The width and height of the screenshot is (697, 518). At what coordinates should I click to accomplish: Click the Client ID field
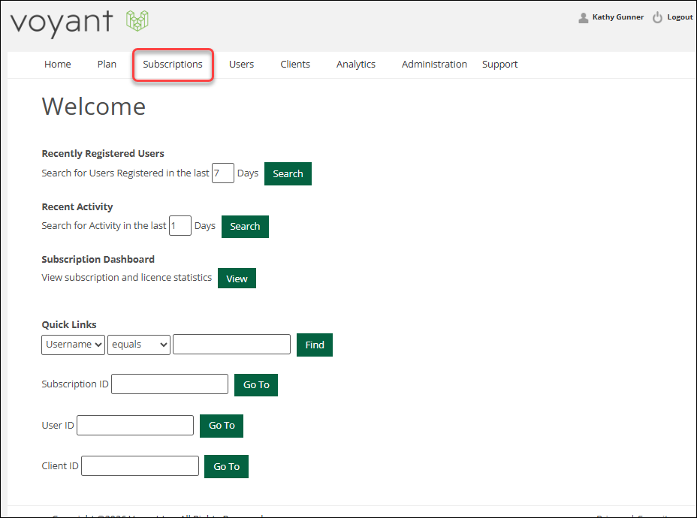[140, 465]
